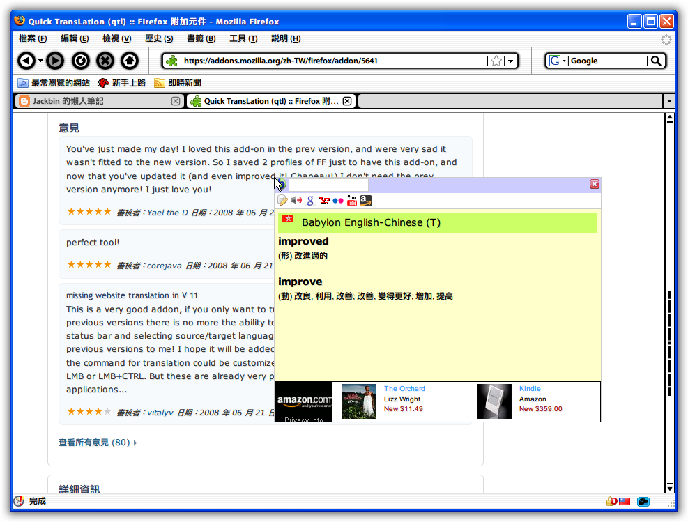Close the Jackbin 的懶人筆記 tab
This screenshot has height=522, width=688.
pyautogui.click(x=176, y=101)
